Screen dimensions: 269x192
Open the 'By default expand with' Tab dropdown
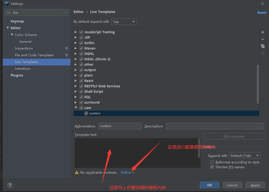pyautogui.click(x=124, y=22)
